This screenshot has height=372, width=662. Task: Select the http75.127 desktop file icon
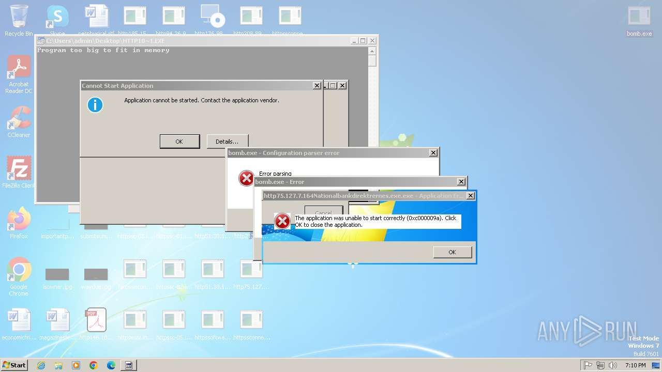point(251,274)
